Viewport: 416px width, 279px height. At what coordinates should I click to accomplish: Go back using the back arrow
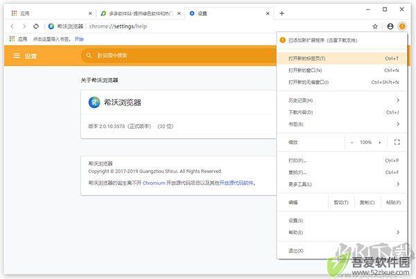click(x=12, y=26)
